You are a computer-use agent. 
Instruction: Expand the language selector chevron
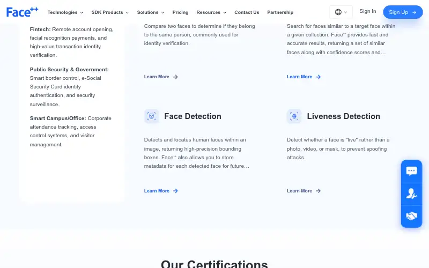(x=345, y=12)
